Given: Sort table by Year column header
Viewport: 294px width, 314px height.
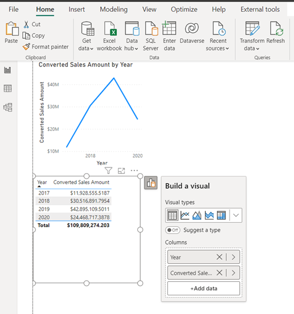Looking at the screenshot, I should pos(42,182).
